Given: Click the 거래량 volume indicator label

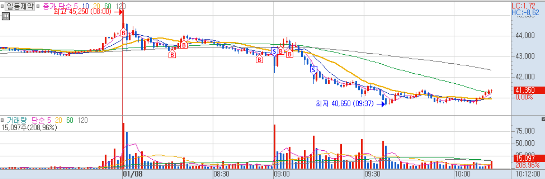Looking at the screenshot, I should point(17,120).
